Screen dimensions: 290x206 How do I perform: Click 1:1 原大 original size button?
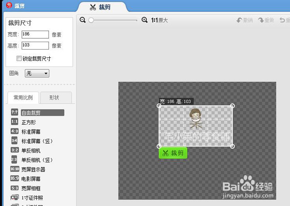pyautogui.click(x=159, y=20)
